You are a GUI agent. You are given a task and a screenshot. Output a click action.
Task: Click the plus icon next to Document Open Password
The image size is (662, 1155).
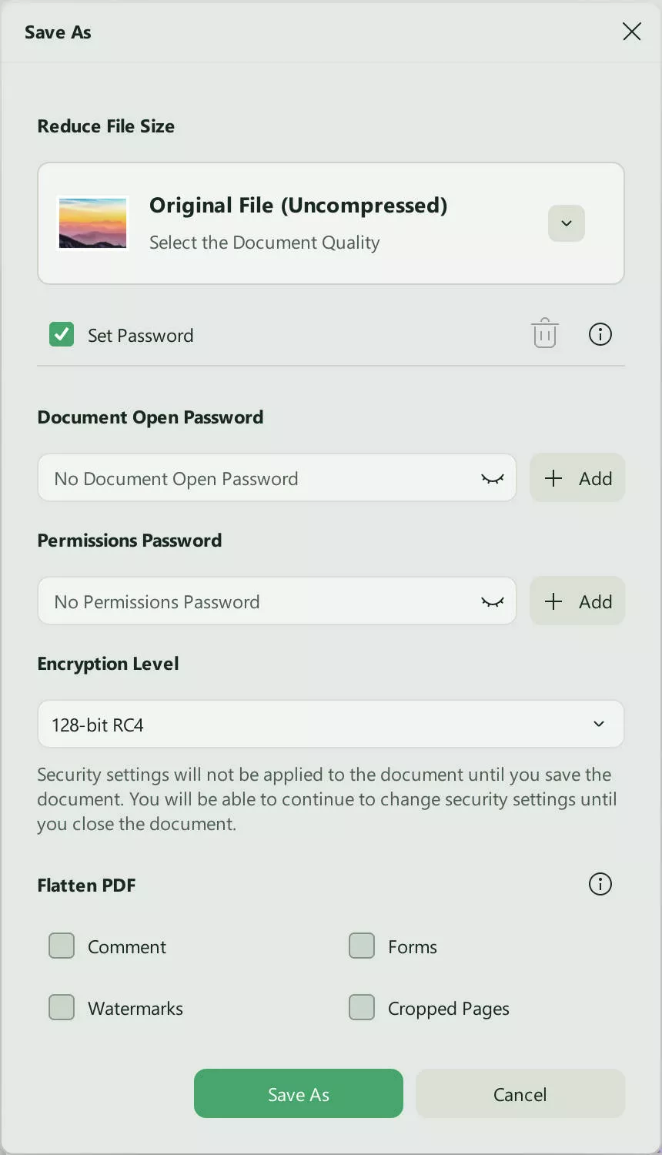[x=553, y=477]
